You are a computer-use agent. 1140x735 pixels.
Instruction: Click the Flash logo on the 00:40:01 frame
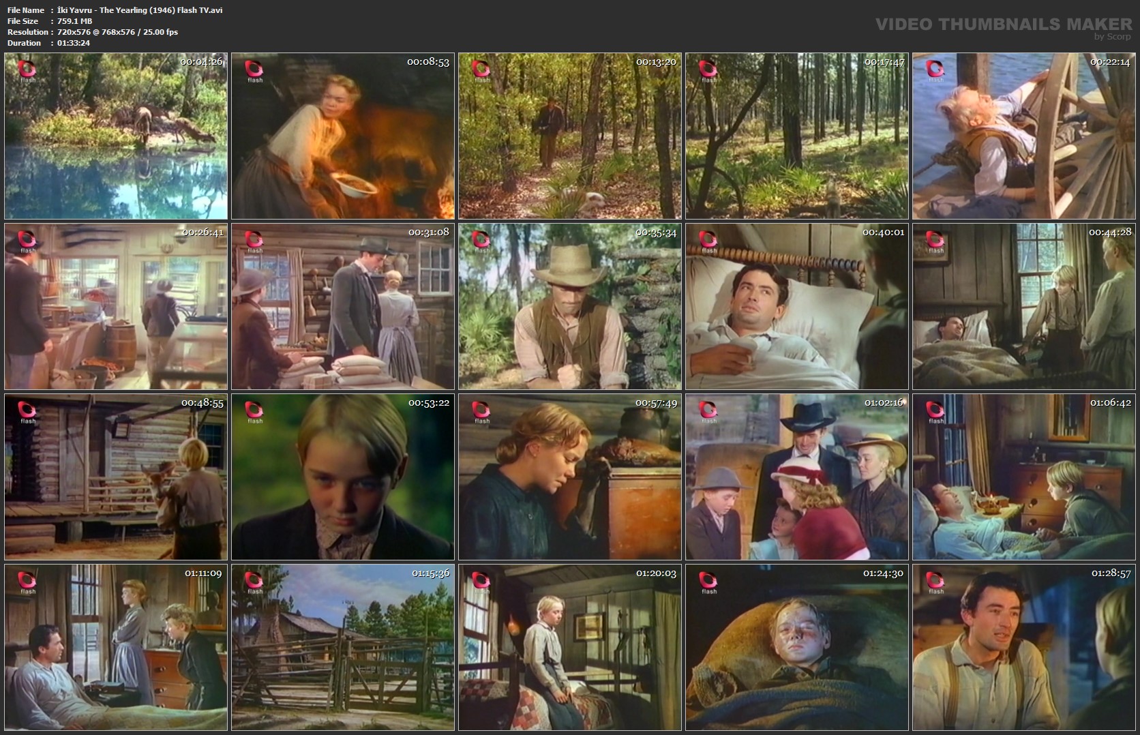click(708, 241)
